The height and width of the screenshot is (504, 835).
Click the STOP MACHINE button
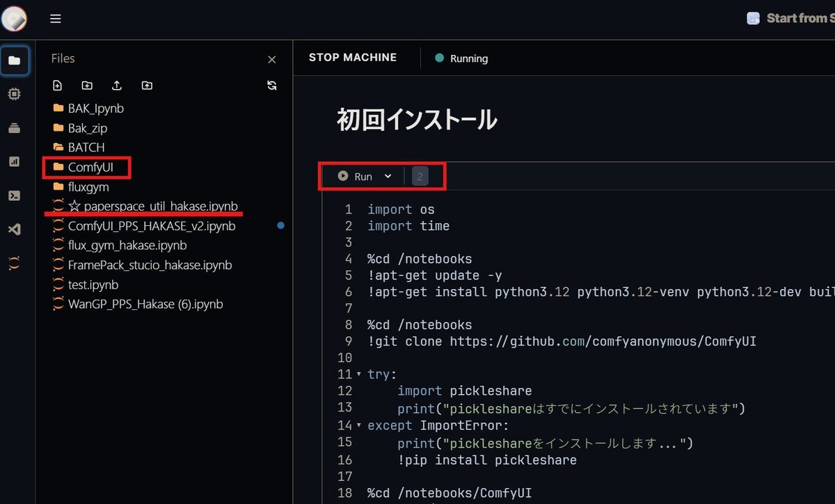pyautogui.click(x=353, y=58)
